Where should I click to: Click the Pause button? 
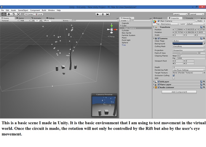pyautogui.click(x=103, y=14)
